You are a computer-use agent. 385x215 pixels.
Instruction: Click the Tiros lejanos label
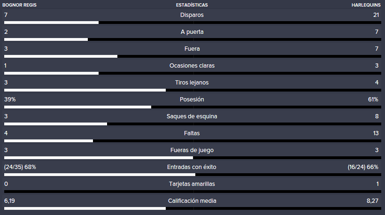[192, 83]
